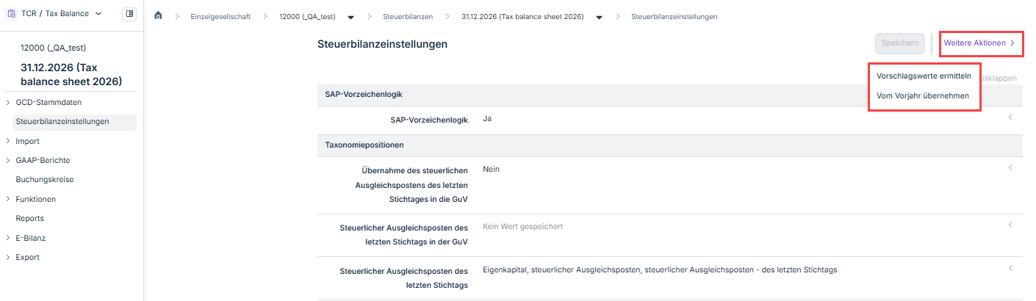Click 'Kein Wert gespeichert' field value
This screenshot has height=301, width=1036.
[x=522, y=226]
